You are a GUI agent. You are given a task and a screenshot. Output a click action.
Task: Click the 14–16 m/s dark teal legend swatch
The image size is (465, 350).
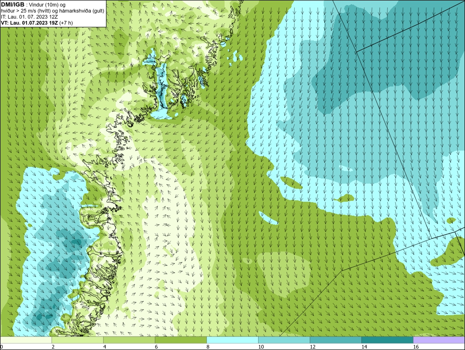click(x=387, y=340)
